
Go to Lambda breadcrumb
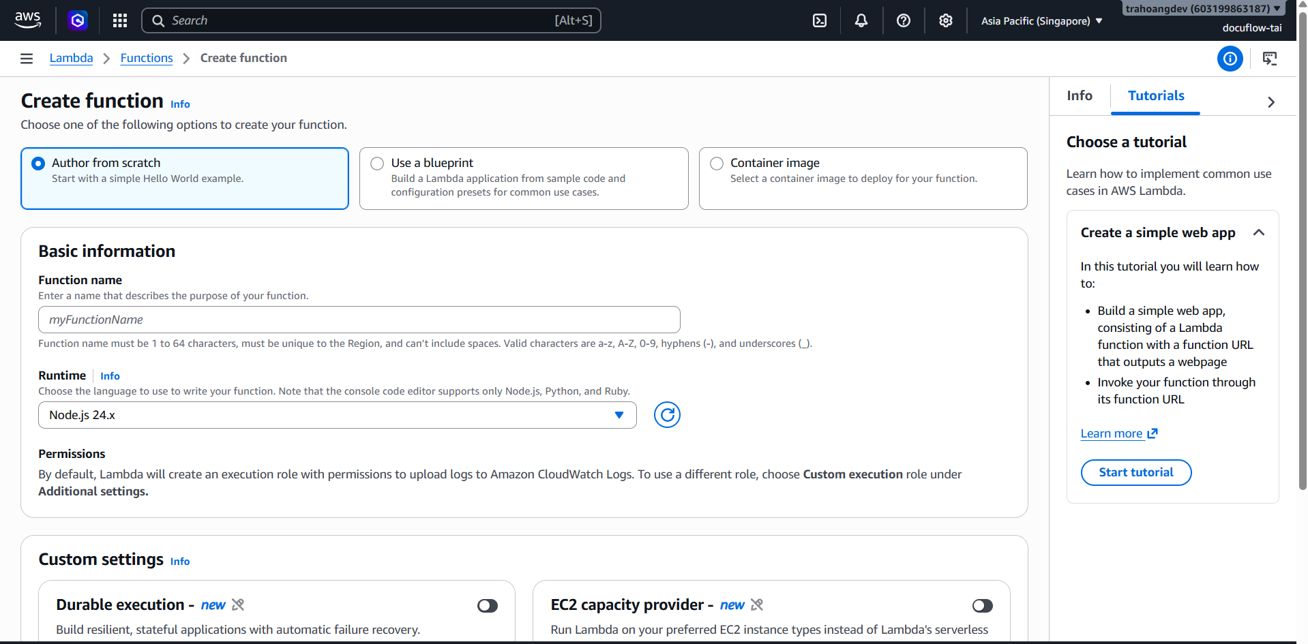[72, 58]
